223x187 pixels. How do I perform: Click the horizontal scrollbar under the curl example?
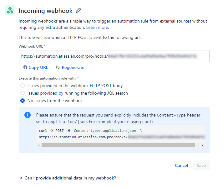(118, 145)
